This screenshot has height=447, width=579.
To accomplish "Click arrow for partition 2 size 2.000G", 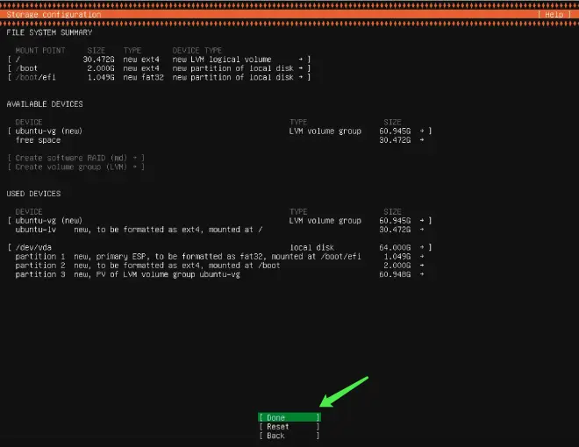I will click(422, 266).
